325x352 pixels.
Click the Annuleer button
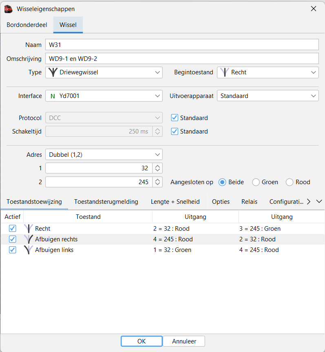pos(184,341)
